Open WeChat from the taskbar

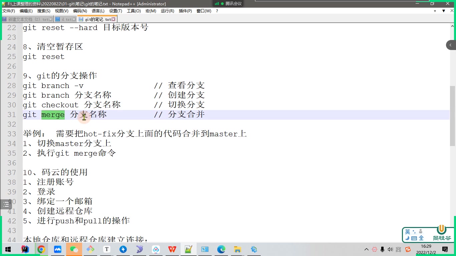pos(74,249)
